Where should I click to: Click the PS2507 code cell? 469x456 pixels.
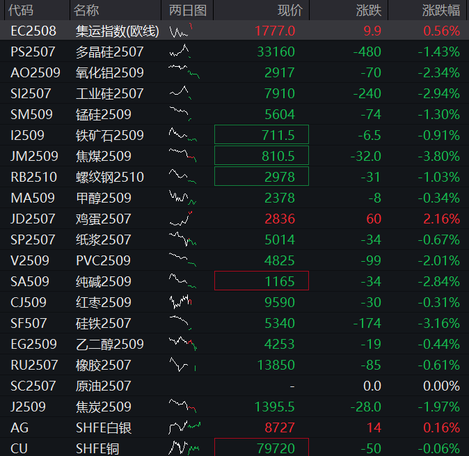click(33, 52)
